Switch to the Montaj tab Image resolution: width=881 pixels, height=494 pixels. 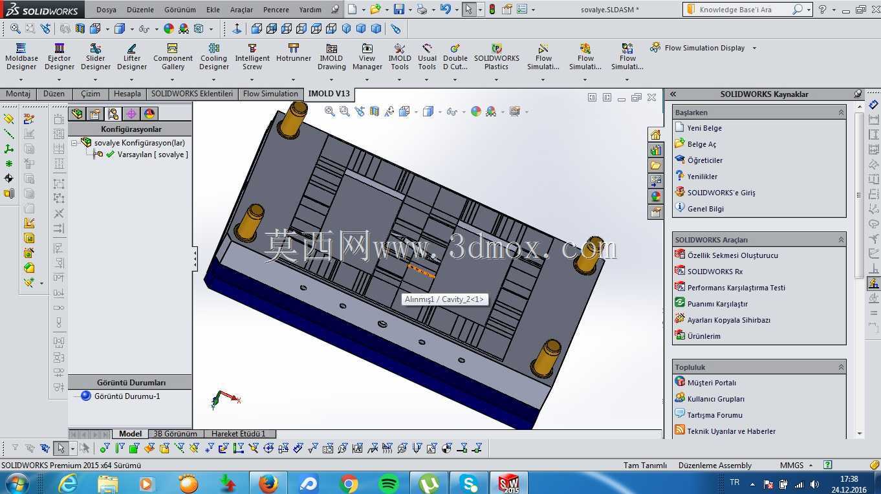coord(18,94)
